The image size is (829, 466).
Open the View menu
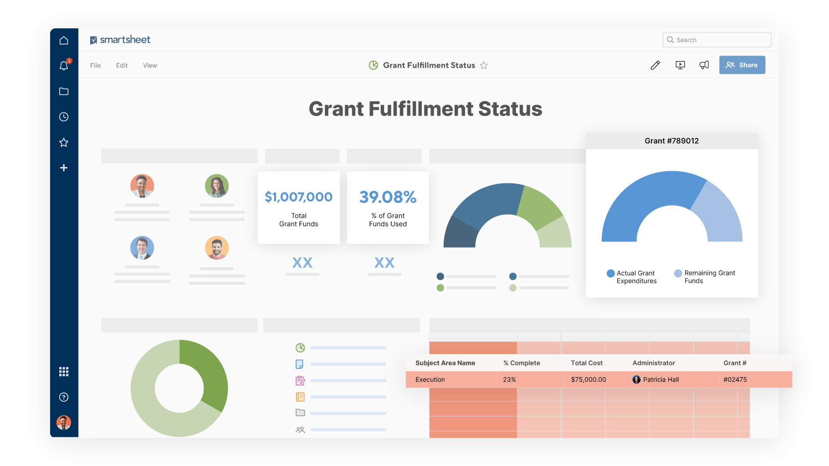pos(150,66)
